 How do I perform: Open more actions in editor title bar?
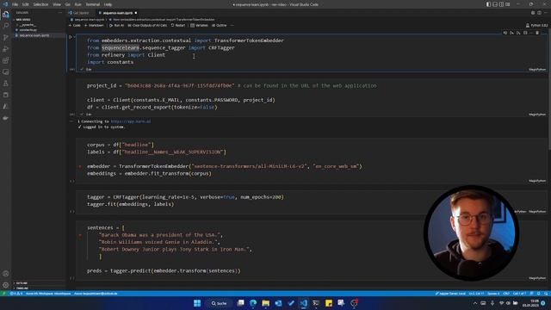545,13
